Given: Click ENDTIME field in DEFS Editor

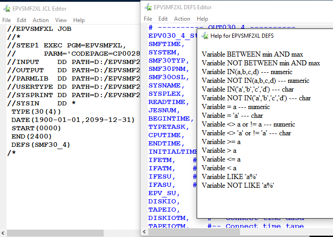Looking at the screenshot, I should click(x=167, y=144).
